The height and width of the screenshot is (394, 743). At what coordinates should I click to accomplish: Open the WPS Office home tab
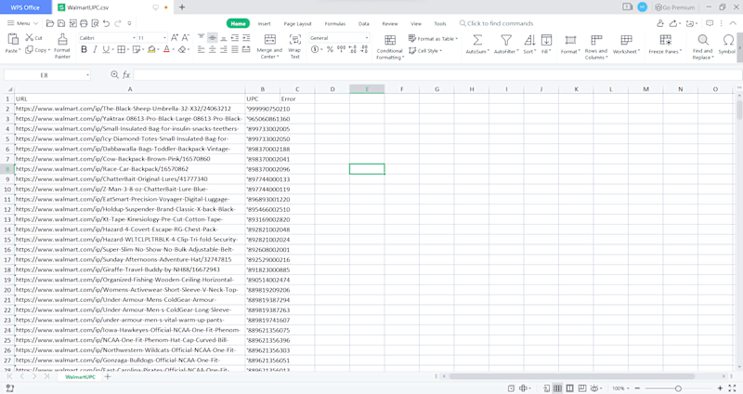[x=26, y=7]
